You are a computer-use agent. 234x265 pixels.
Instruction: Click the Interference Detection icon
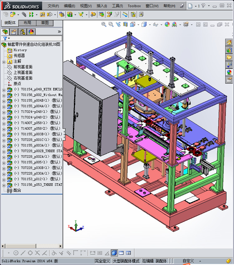pyautogui.click(x=125, y=15)
